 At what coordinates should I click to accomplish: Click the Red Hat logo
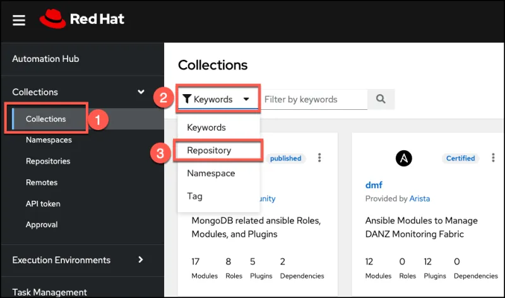[x=82, y=20]
